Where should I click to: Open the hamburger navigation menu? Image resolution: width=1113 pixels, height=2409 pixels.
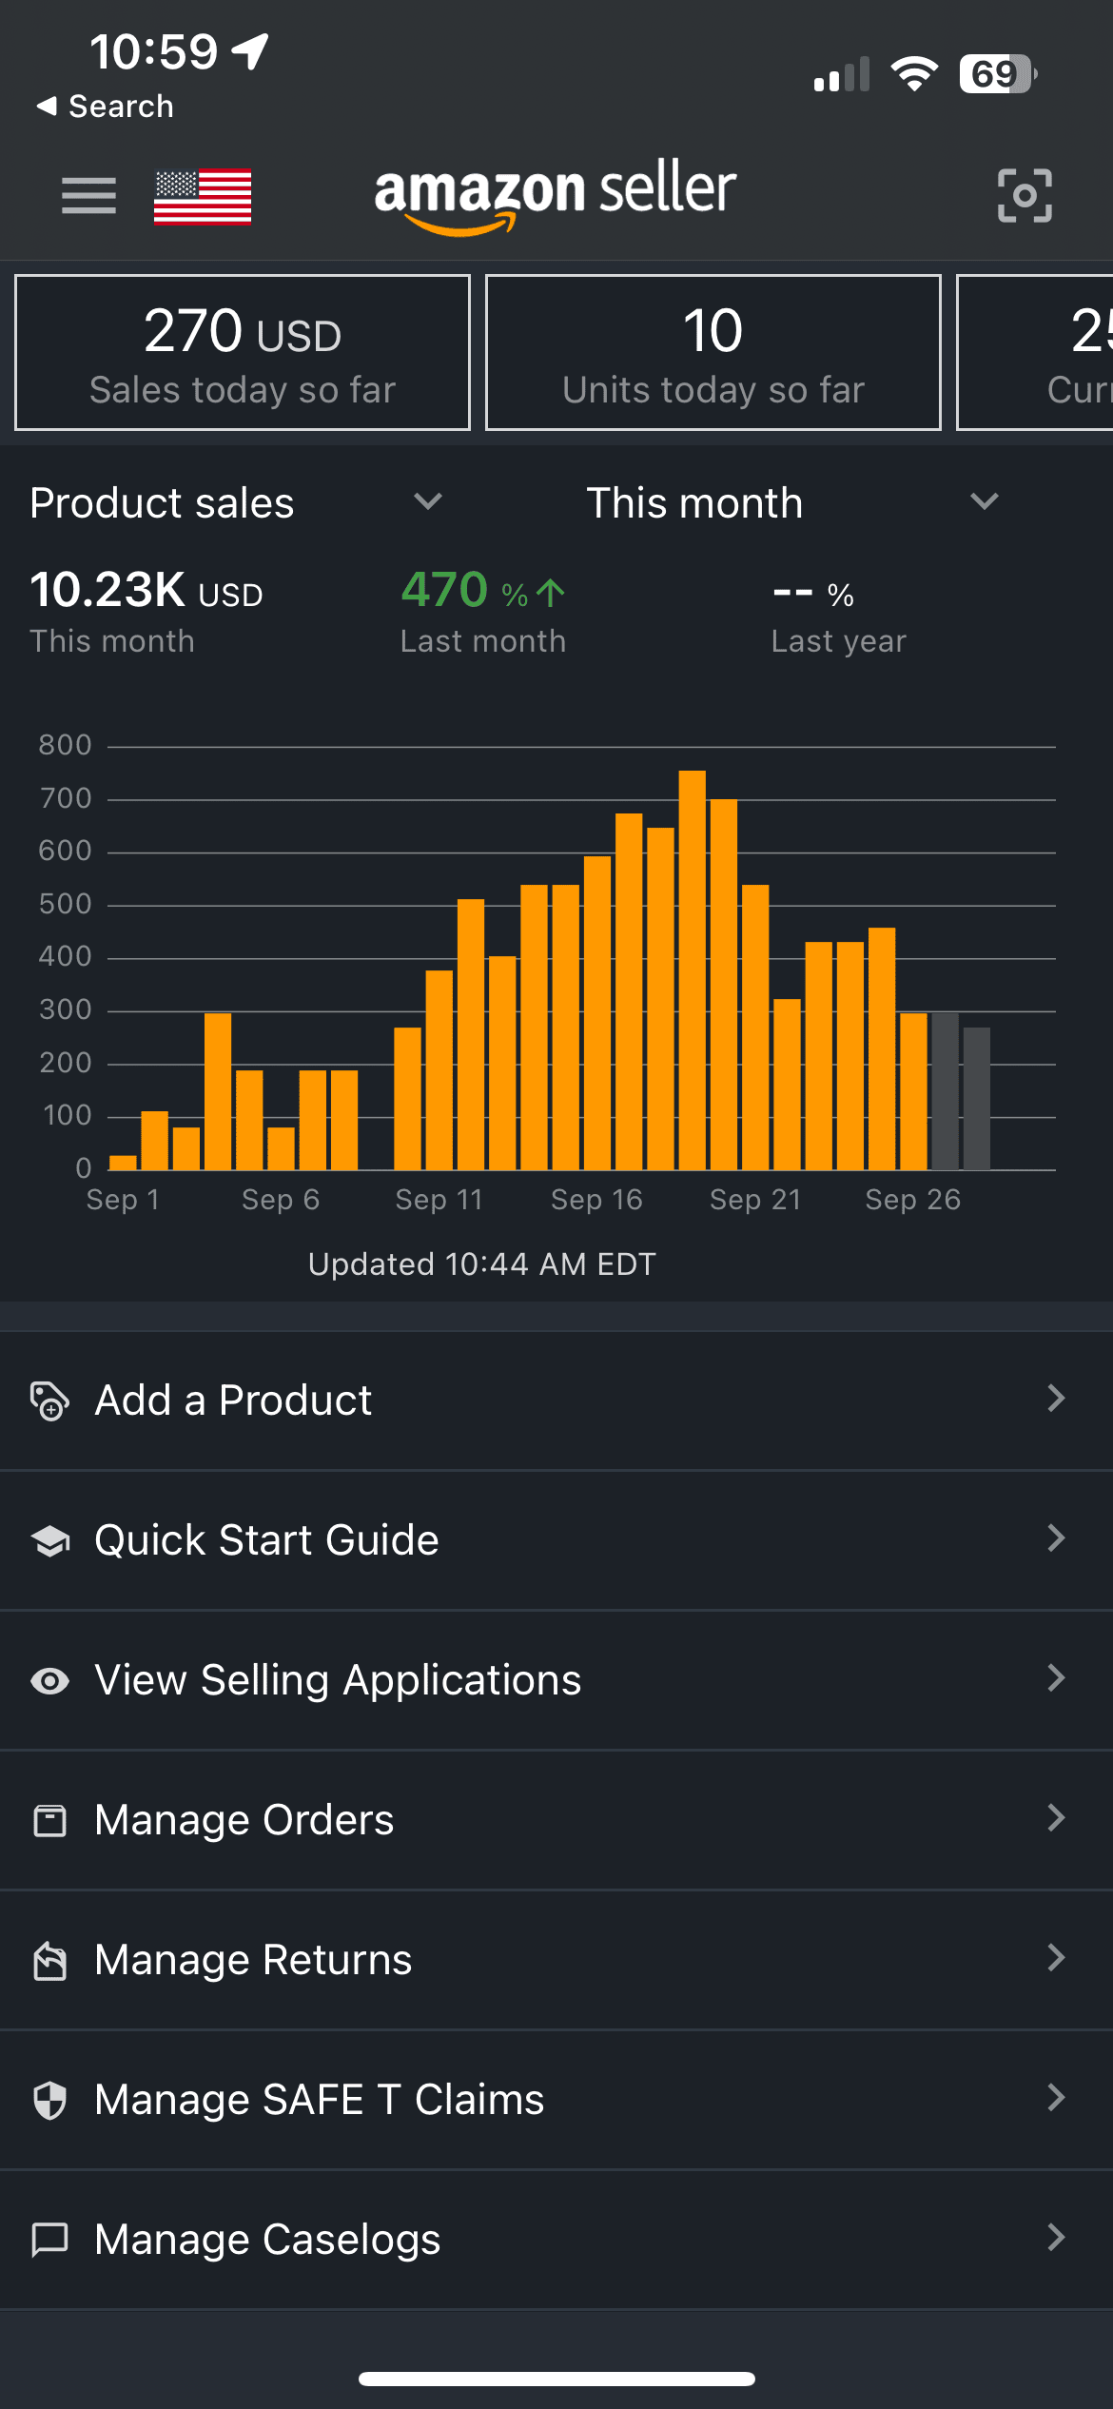(x=88, y=196)
